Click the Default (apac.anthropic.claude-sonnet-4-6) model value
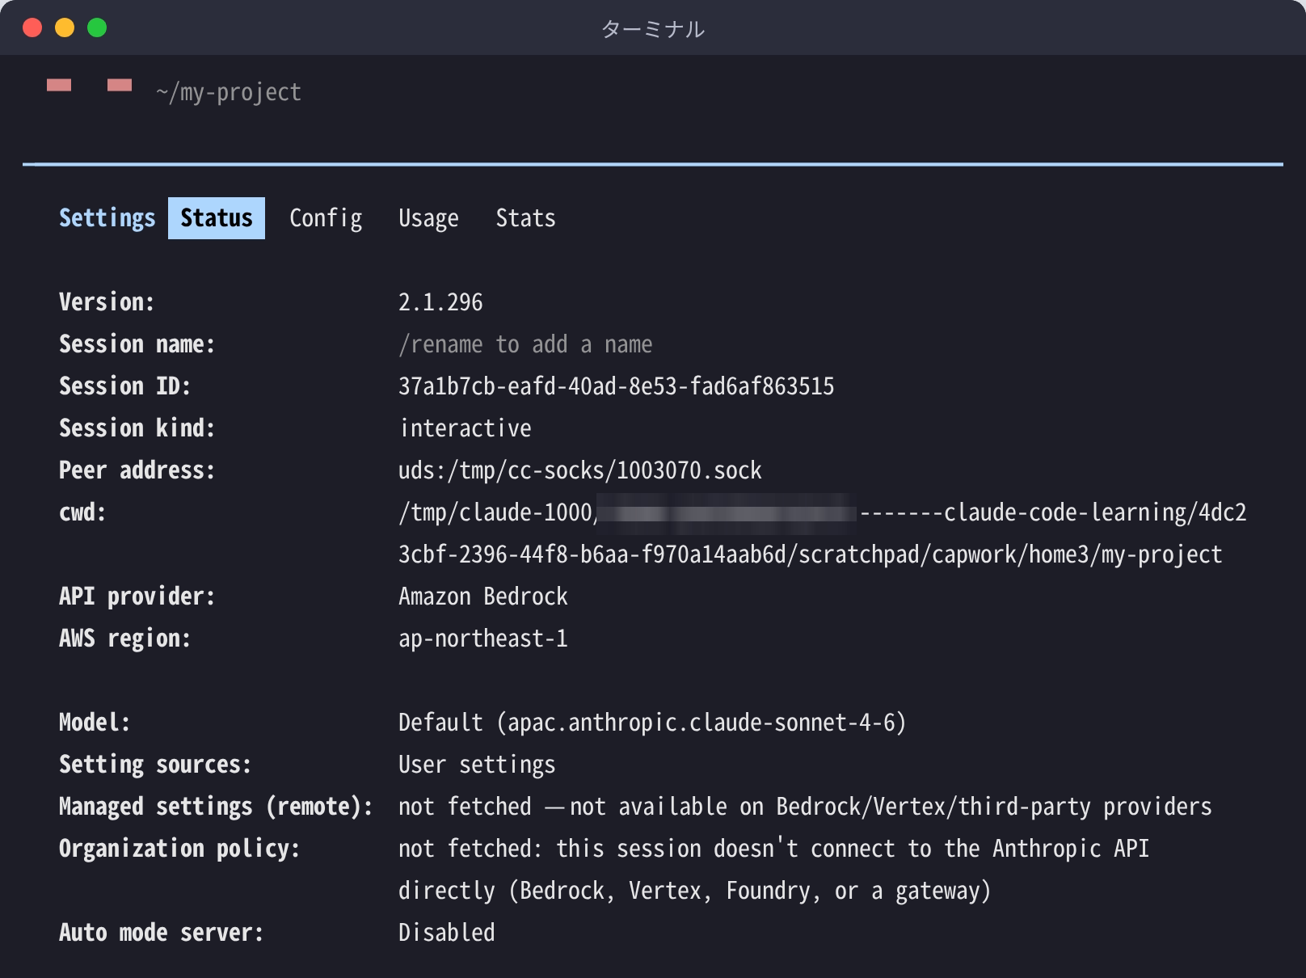The height and width of the screenshot is (978, 1306). [652, 723]
